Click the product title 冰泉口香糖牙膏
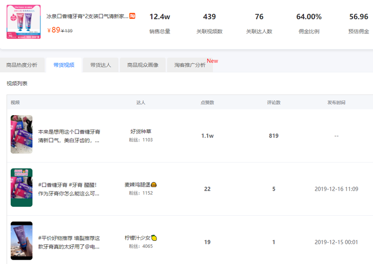The image size is (373, 264). (87, 16)
